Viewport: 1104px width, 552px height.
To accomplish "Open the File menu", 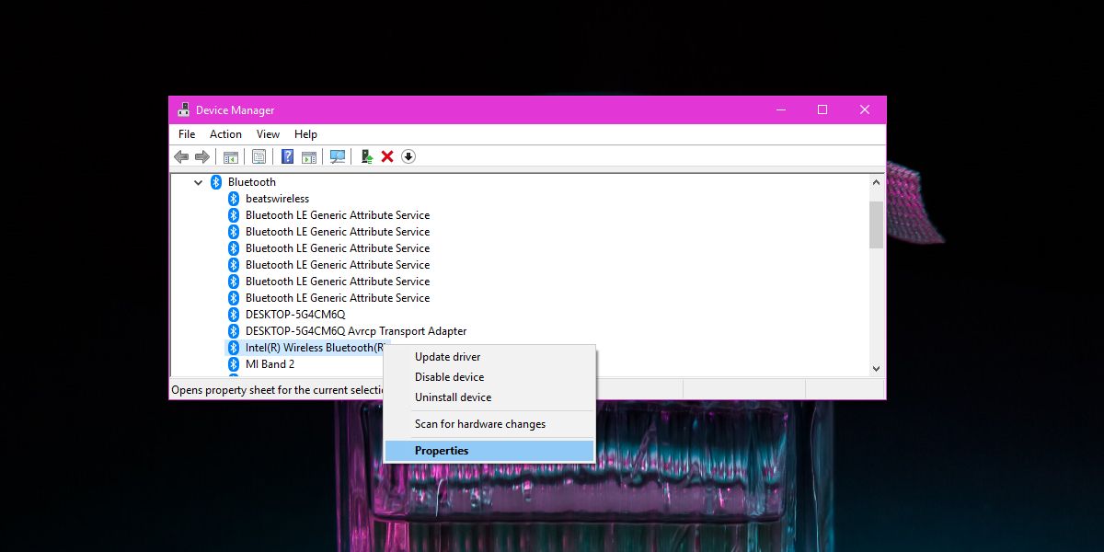I will pyautogui.click(x=187, y=134).
